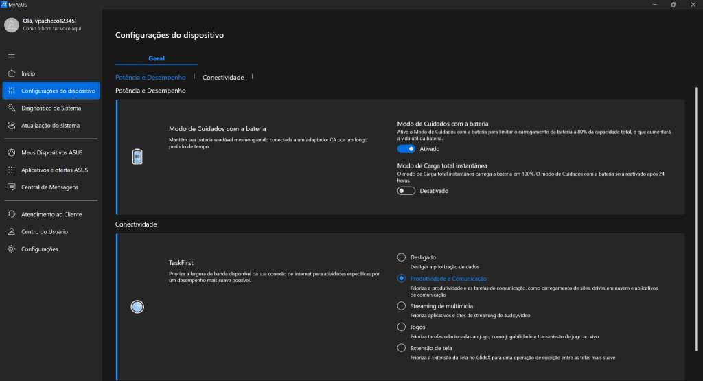This screenshot has width=703, height=381.
Task: Open Configurações page in sidebar
Action: click(x=51, y=249)
